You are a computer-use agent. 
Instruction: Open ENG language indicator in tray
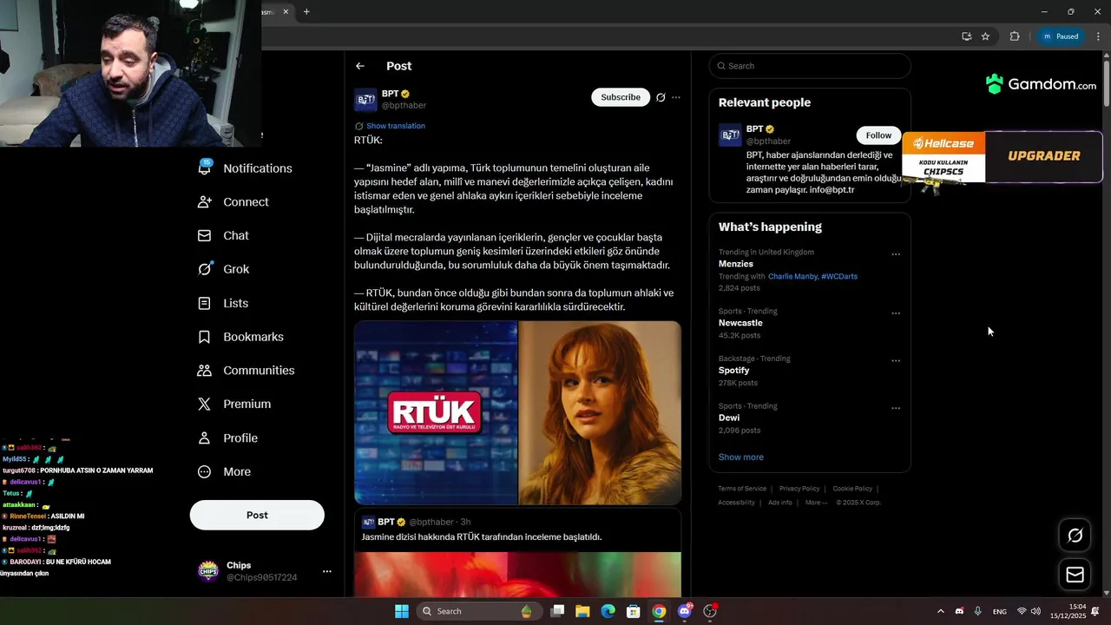tap(1000, 611)
